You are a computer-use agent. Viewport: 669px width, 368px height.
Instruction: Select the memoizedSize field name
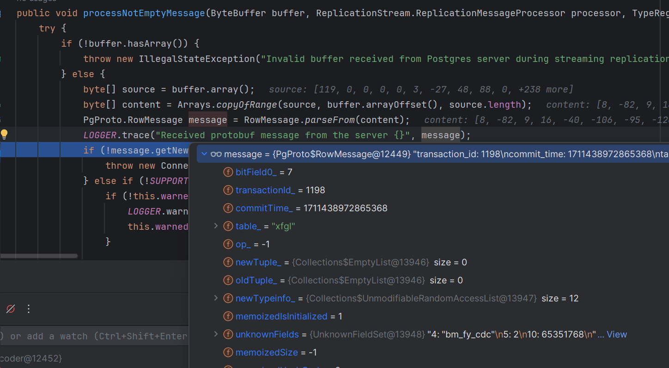(x=267, y=352)
